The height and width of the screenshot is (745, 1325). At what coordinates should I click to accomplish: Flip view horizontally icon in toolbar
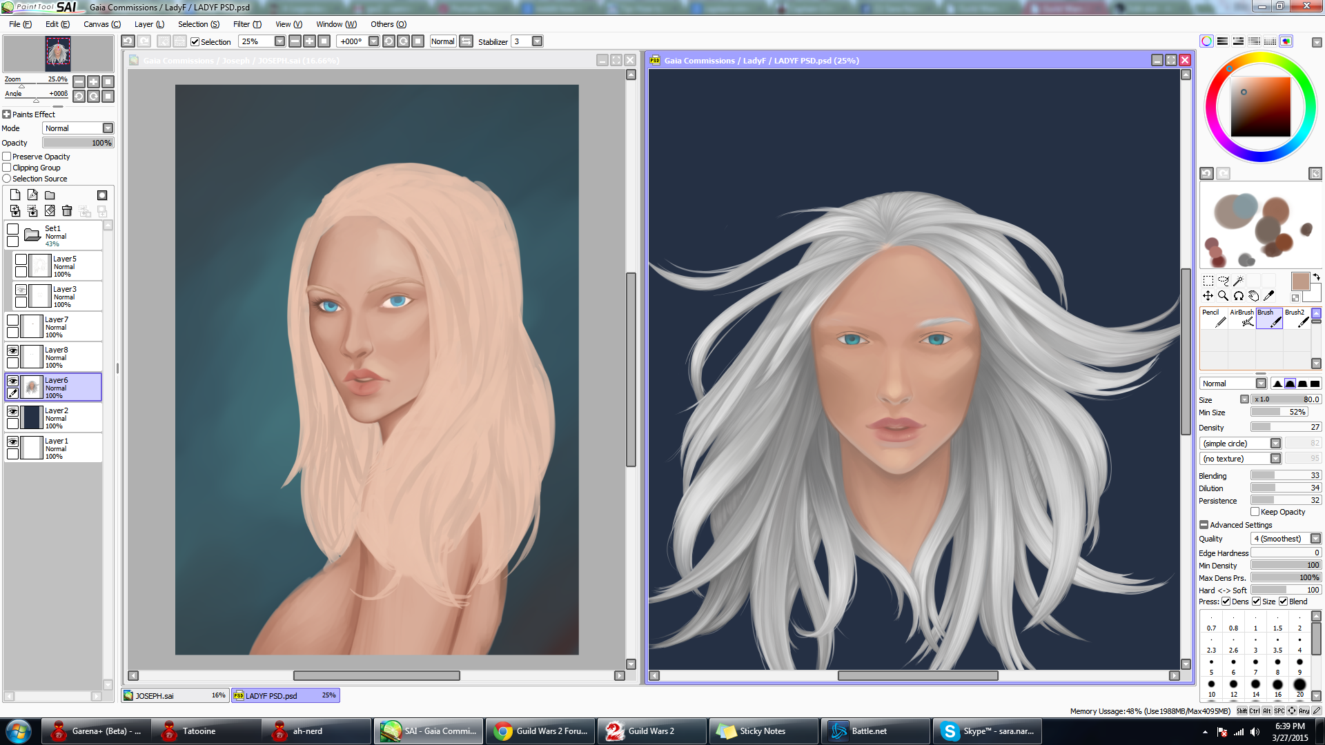pyautogui.click(x=467, y=41)
